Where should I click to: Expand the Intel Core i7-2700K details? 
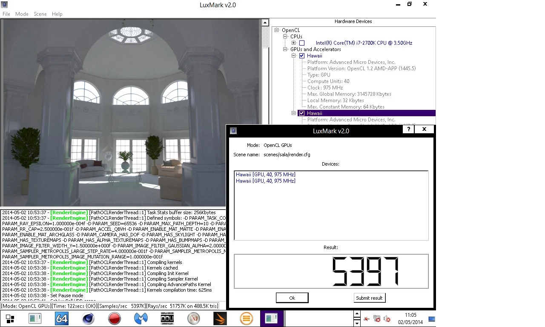pyautogui.click(x=294, y=43)
